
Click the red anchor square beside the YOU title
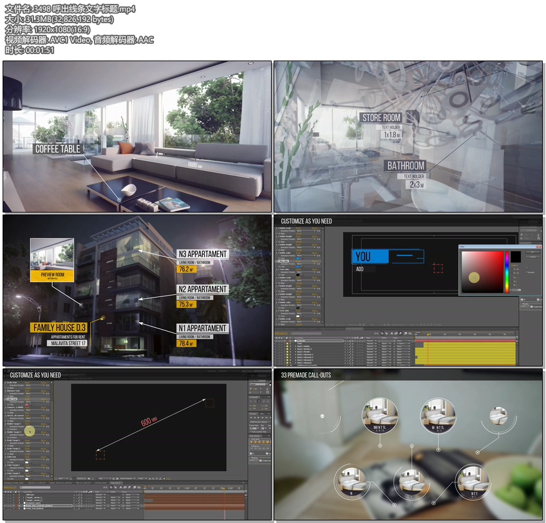pyautogui.click(x=438, y=268)
